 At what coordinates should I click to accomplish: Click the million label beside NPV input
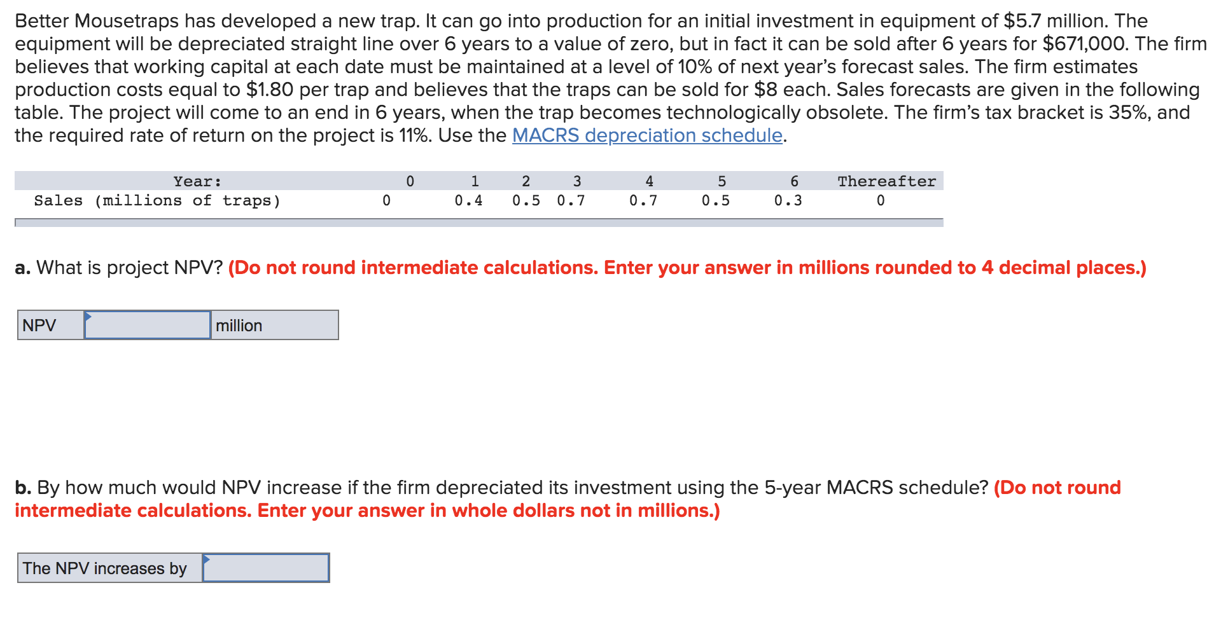pos(239,326)
